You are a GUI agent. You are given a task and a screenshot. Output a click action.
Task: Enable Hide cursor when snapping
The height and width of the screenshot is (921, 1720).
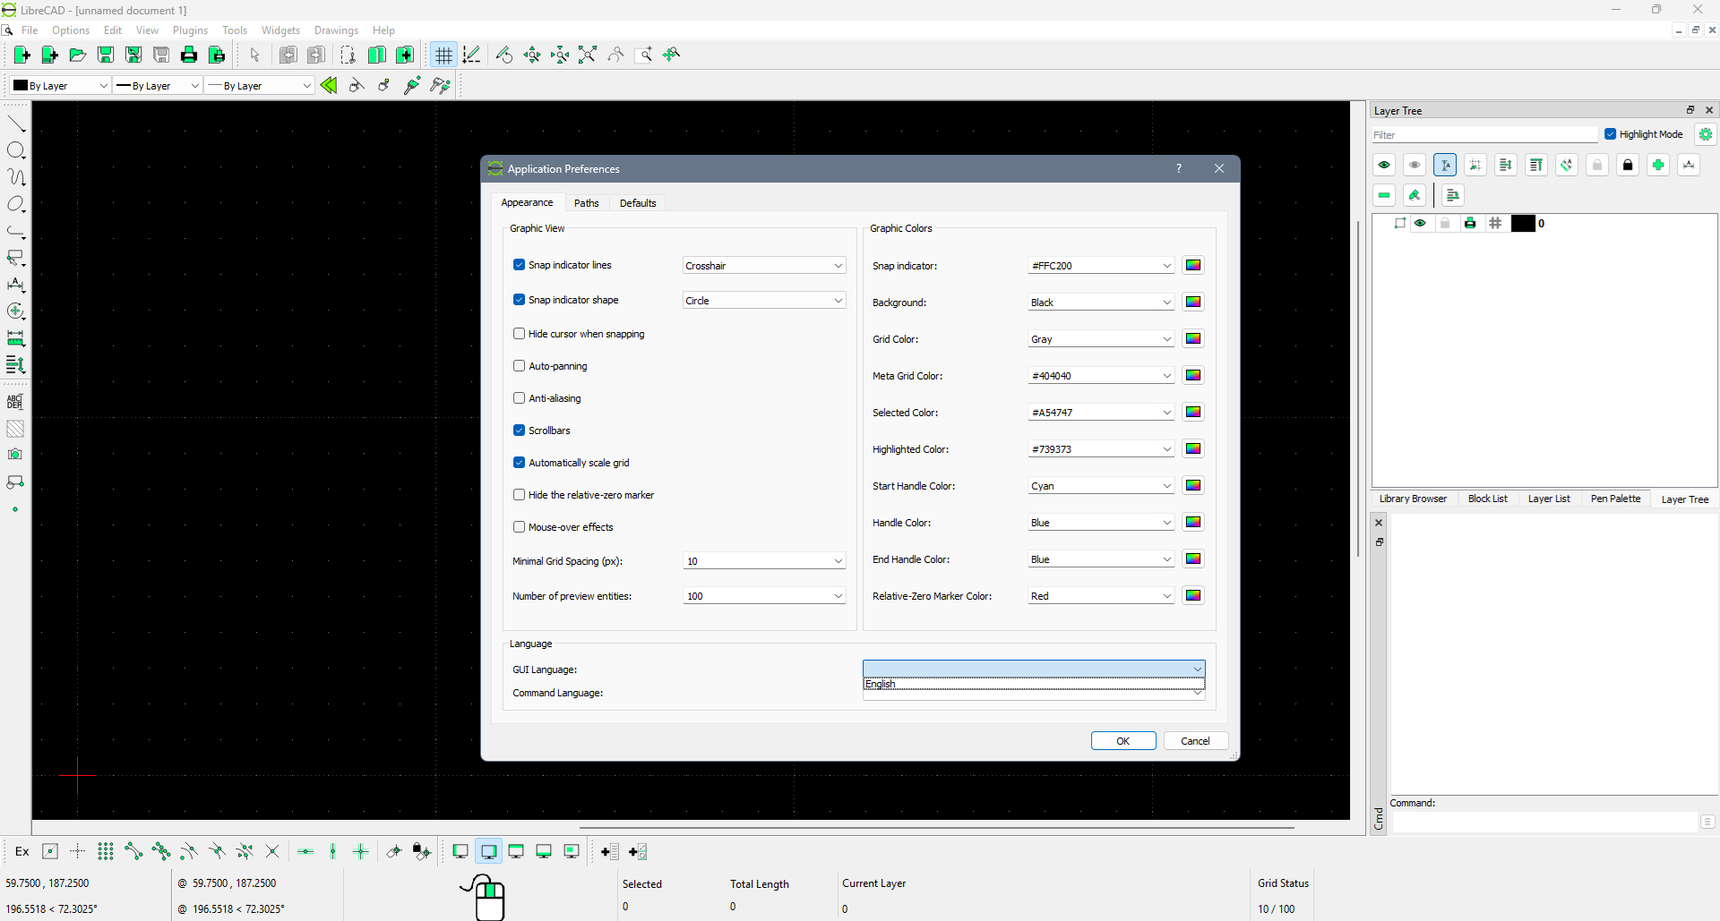click(x=519, y=334)
